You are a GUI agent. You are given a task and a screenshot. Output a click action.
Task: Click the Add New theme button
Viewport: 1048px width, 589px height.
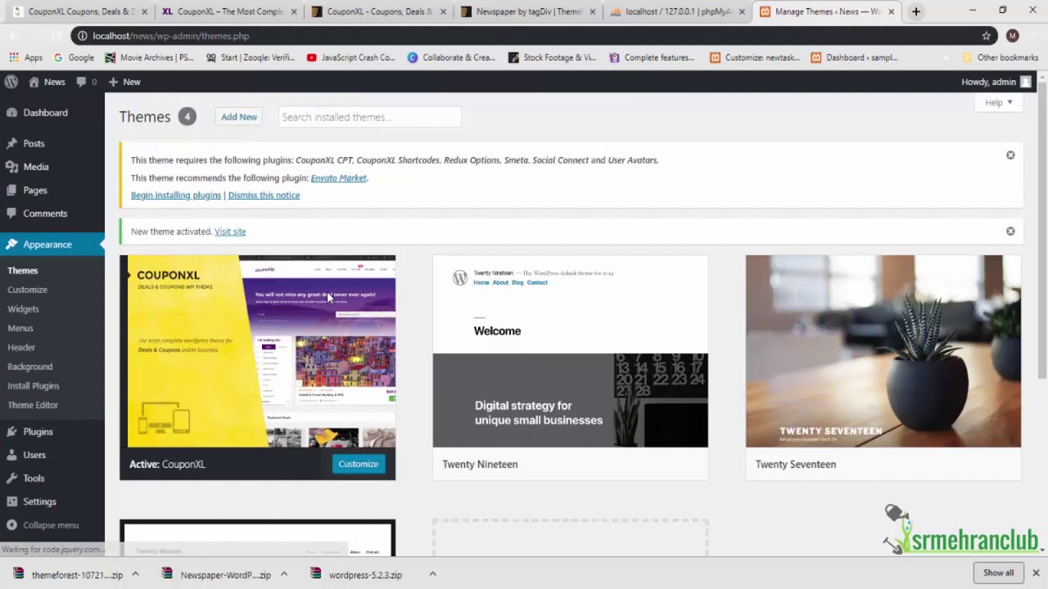click(239, 117)
